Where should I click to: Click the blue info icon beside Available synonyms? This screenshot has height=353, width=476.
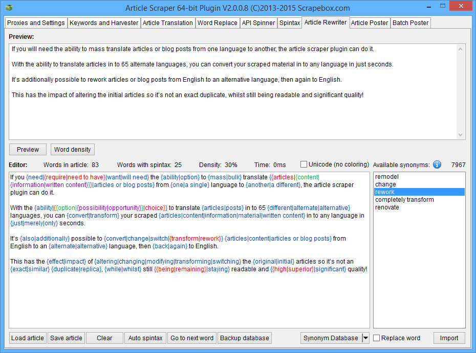(437, 164)
